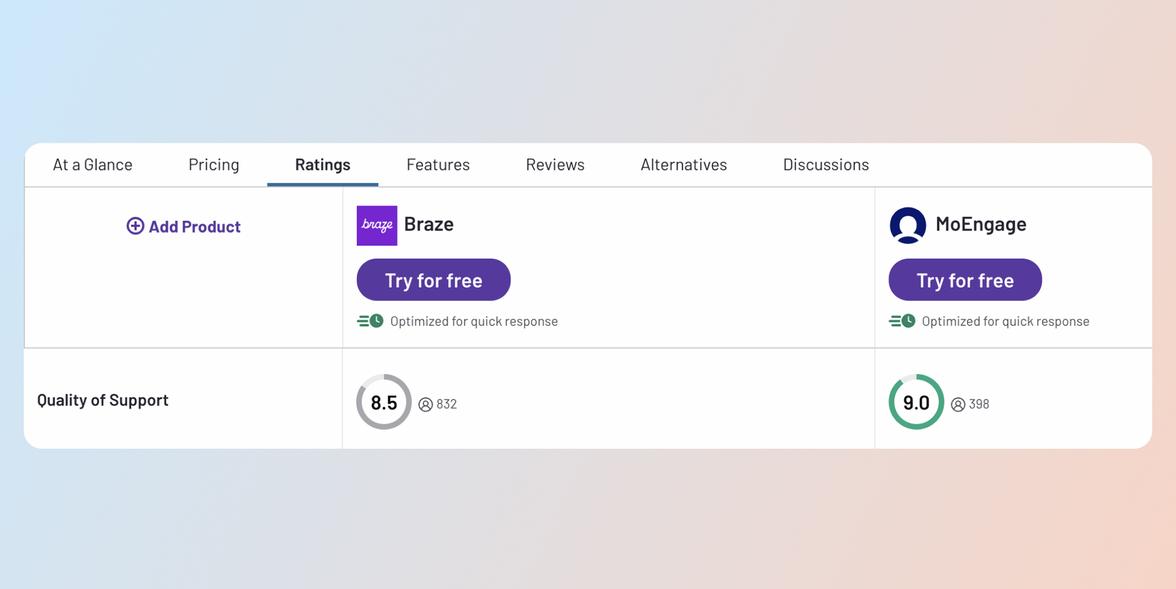Open the Reviews tab
Image resolution: width=1176 pixels, height=589 pixels.
click(555, 165)
